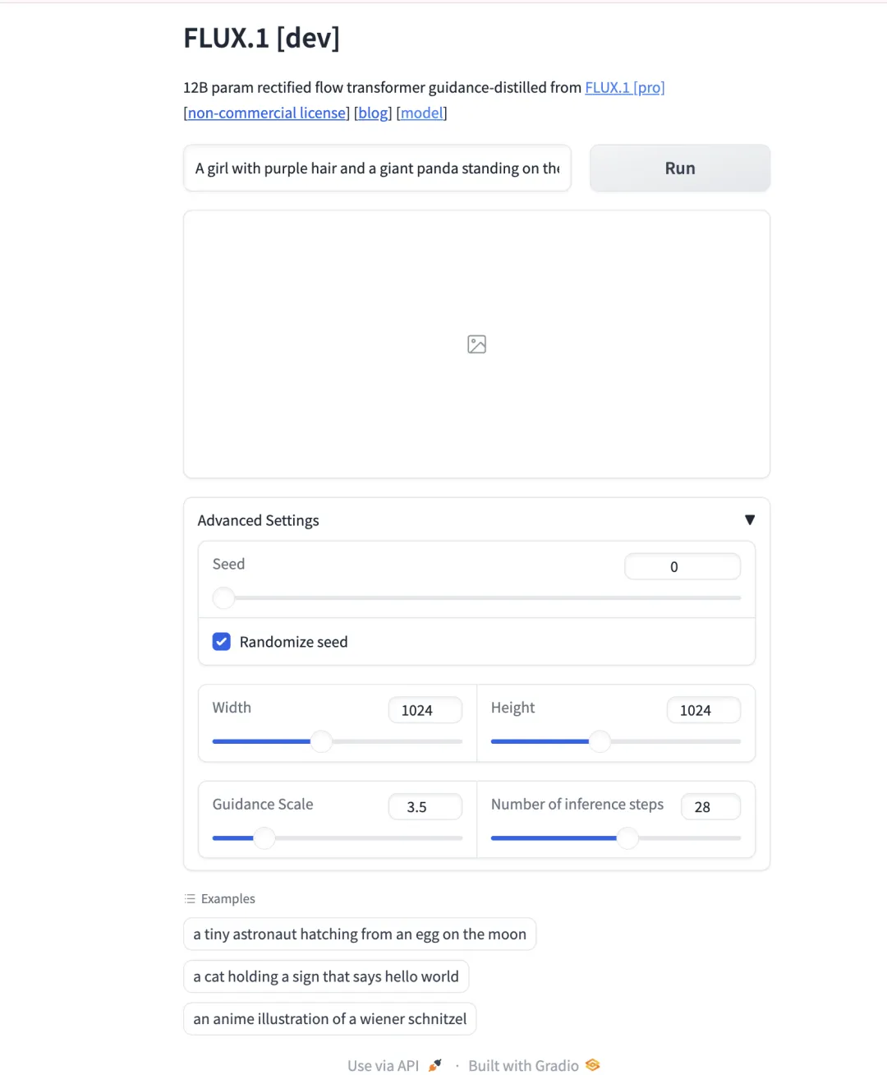Click the Height slider handle
The height and width of the screenshot is (1075, 887).
tap(600, 741)
